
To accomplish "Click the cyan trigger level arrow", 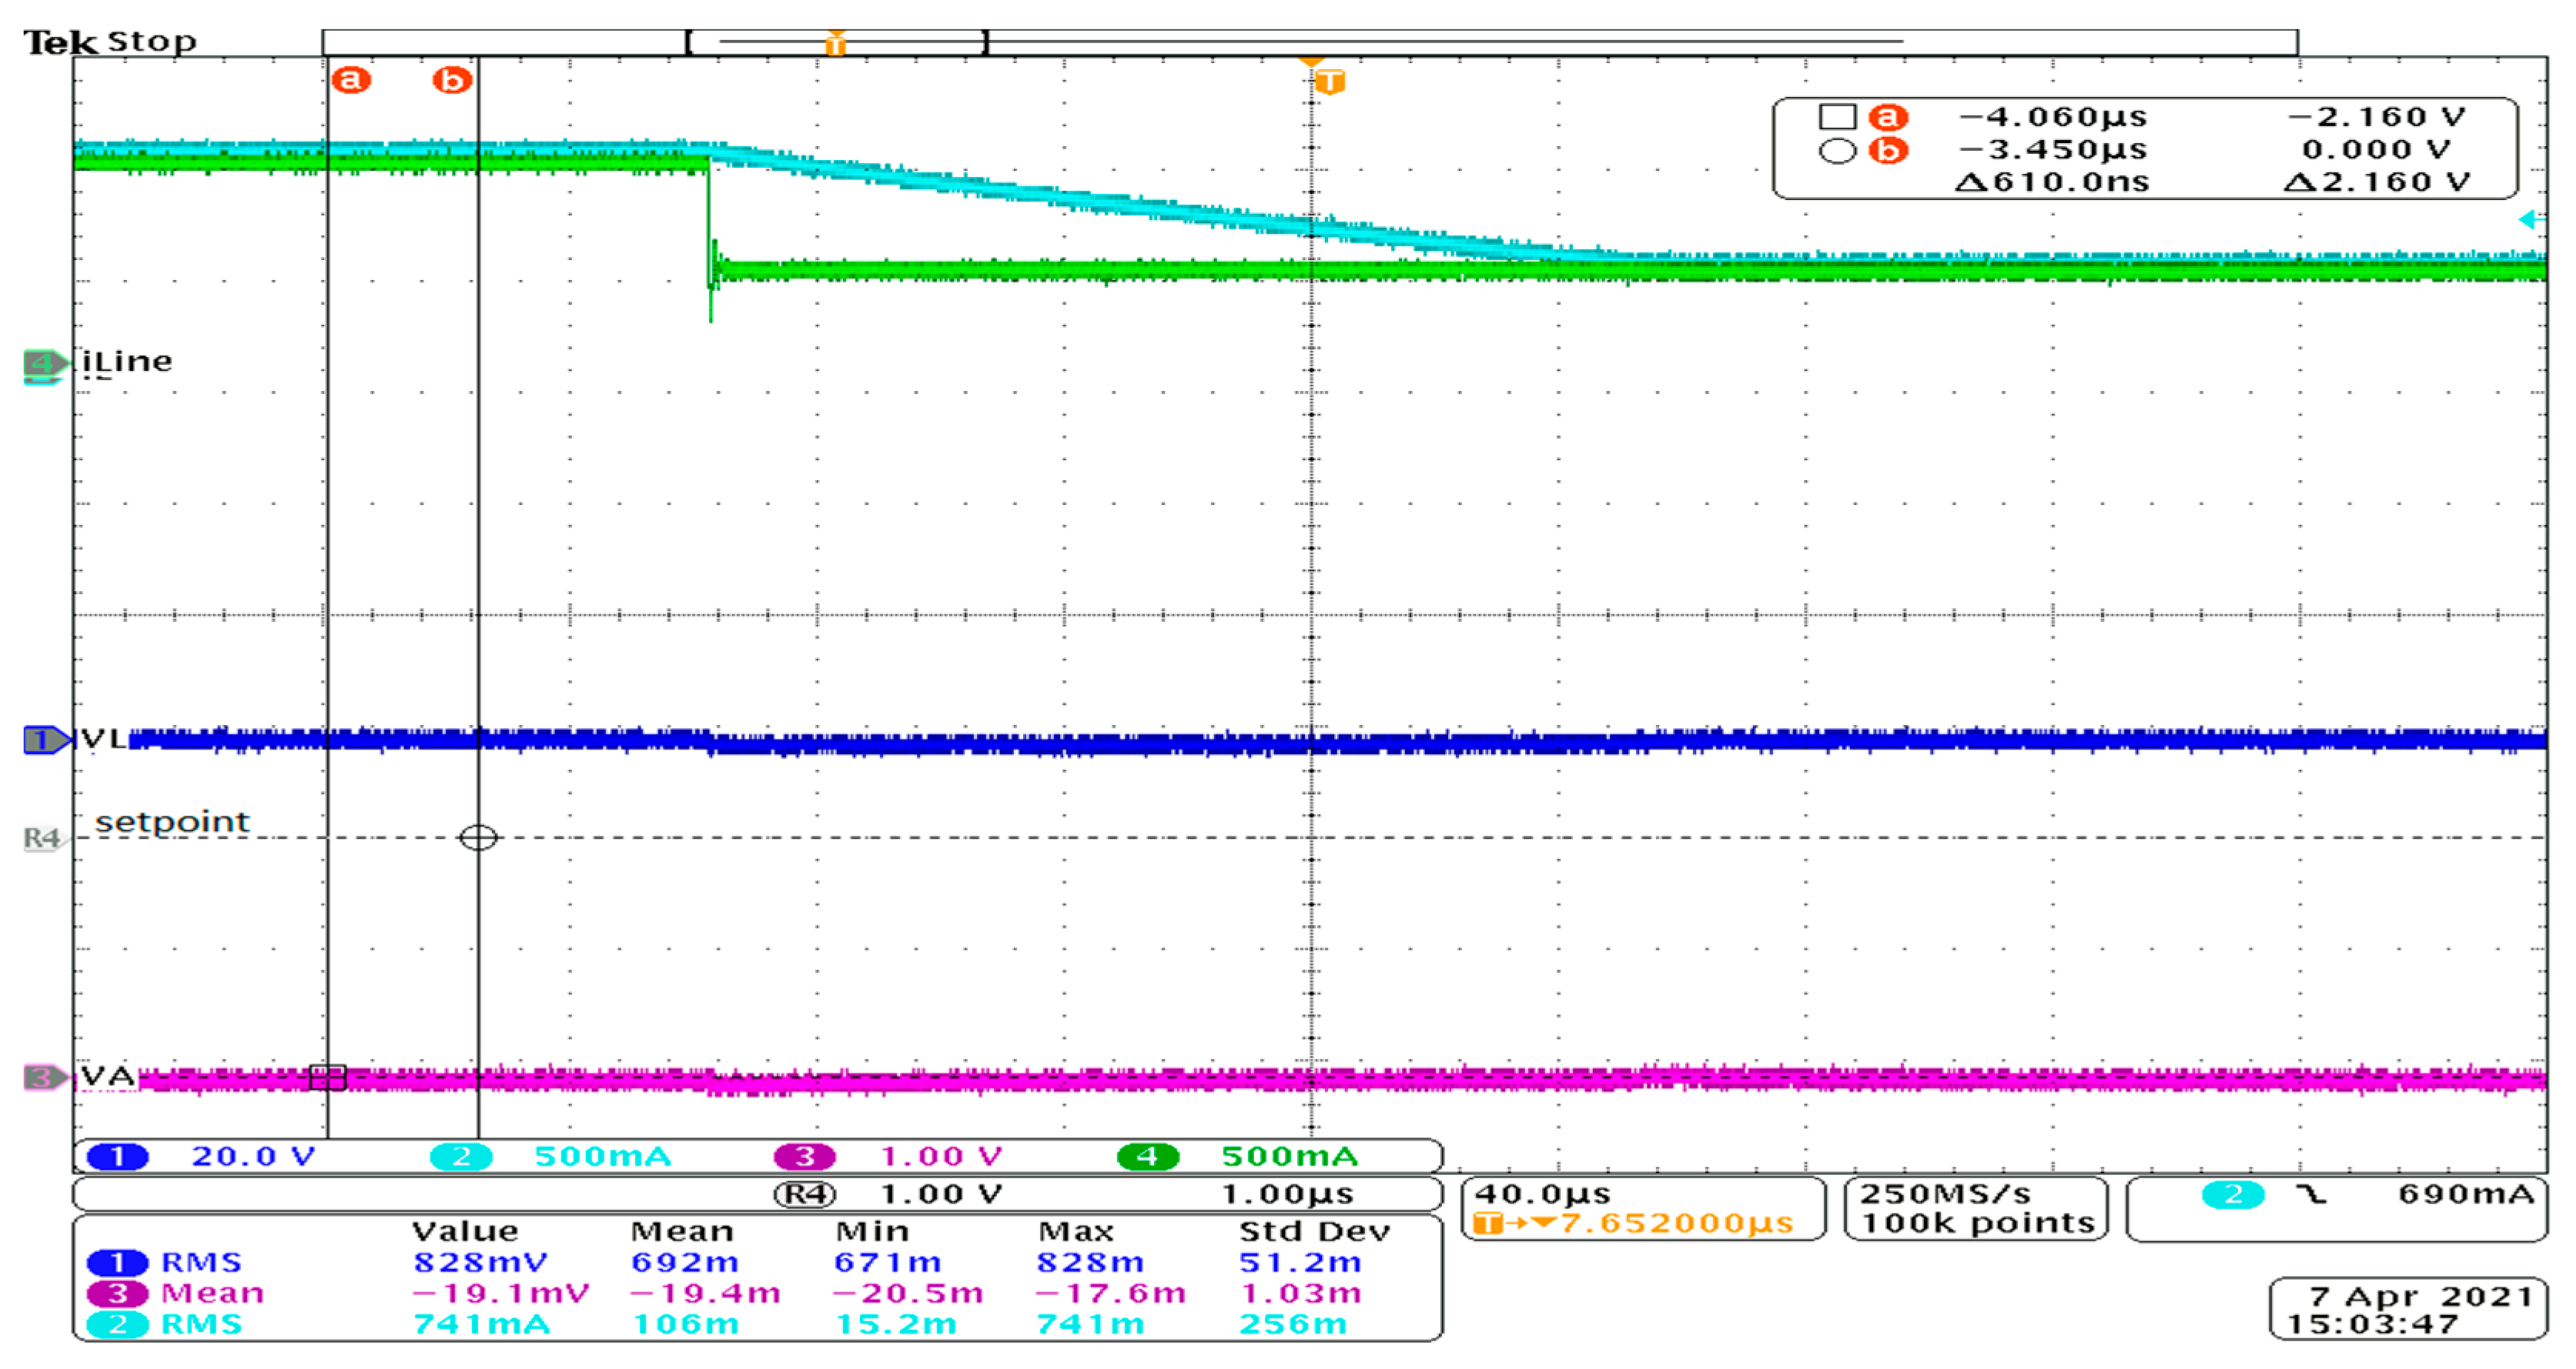I will point(2530,219).
